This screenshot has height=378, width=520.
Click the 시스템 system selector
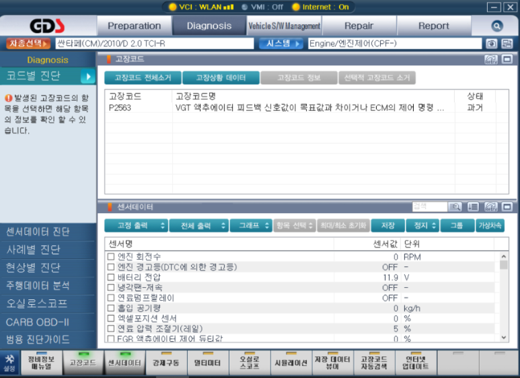coord(281,44)
